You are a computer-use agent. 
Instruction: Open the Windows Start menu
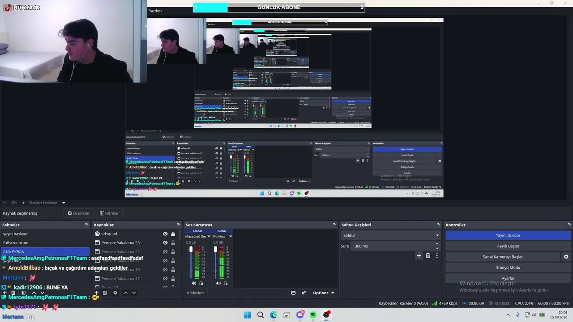click(x=247, y=315)
